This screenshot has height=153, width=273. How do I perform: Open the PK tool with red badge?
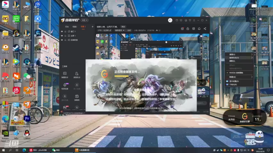click(66, 107)
